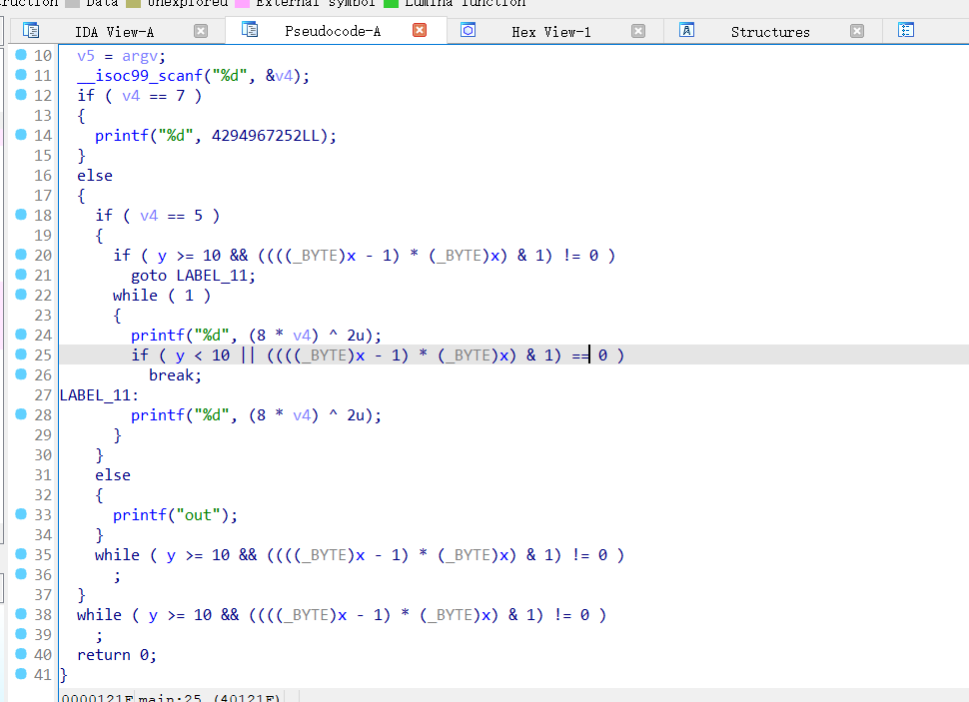Click goto LABEL_11 target on line 21
The height and width of the screenshot is (702, 969).
click(212, 276)
